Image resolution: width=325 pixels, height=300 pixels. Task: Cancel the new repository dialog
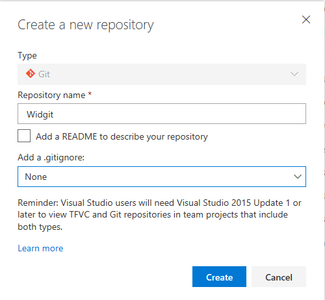coord(279,277)
